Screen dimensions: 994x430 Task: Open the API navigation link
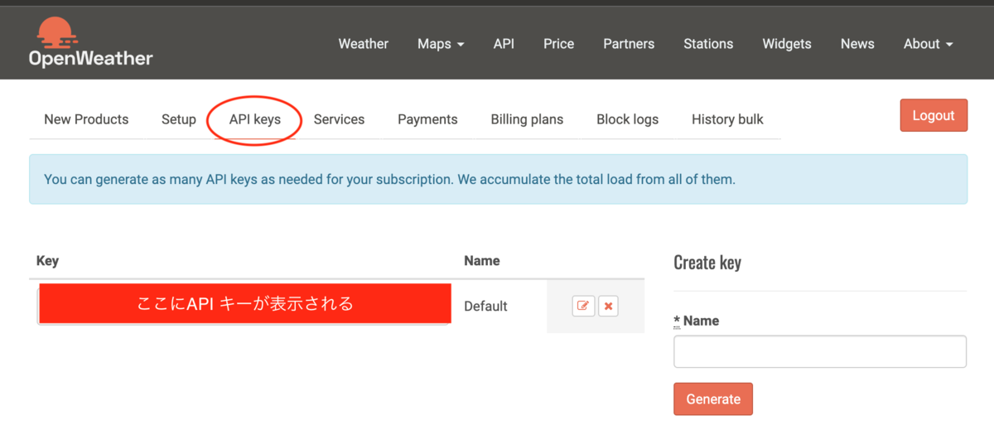(504, 44)
